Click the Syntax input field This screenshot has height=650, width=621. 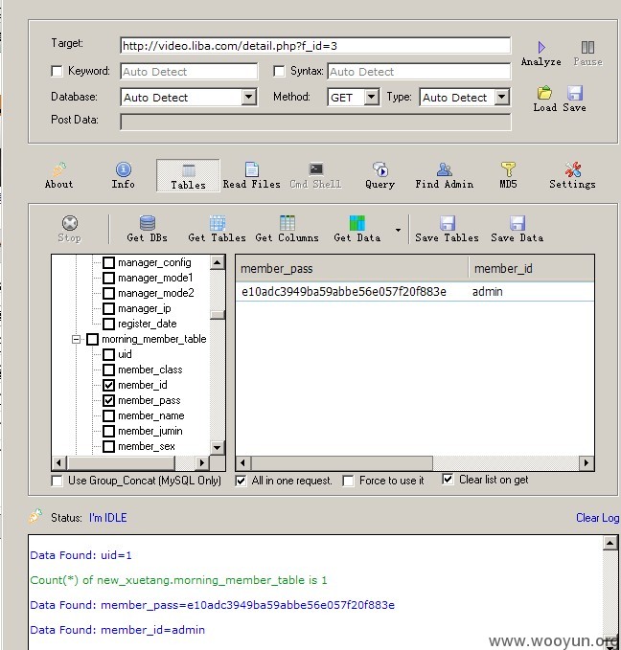419,71
